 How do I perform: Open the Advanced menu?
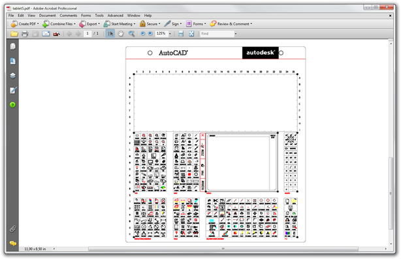tap(116, 15)
